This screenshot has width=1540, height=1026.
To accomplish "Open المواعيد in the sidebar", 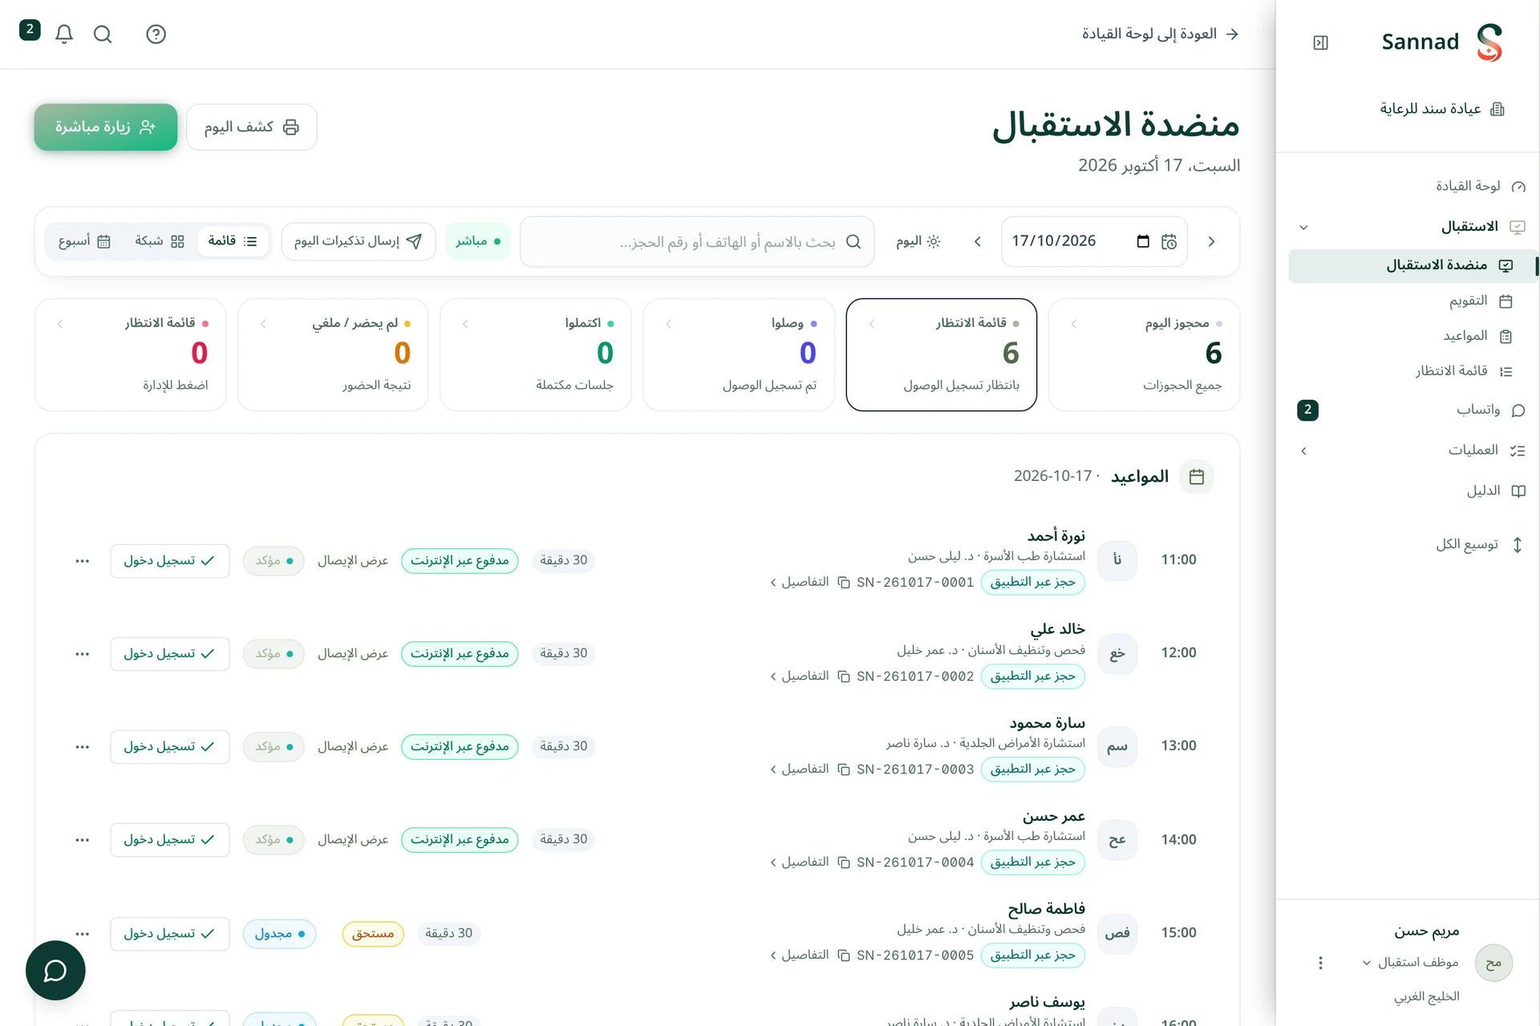I will point(1412,336).
